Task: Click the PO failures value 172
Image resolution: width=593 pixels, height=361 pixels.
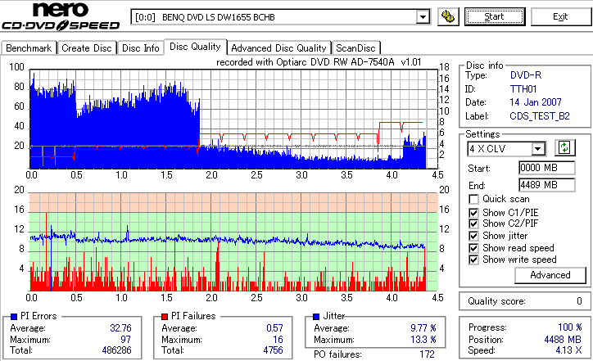Action: pos(427,354)
